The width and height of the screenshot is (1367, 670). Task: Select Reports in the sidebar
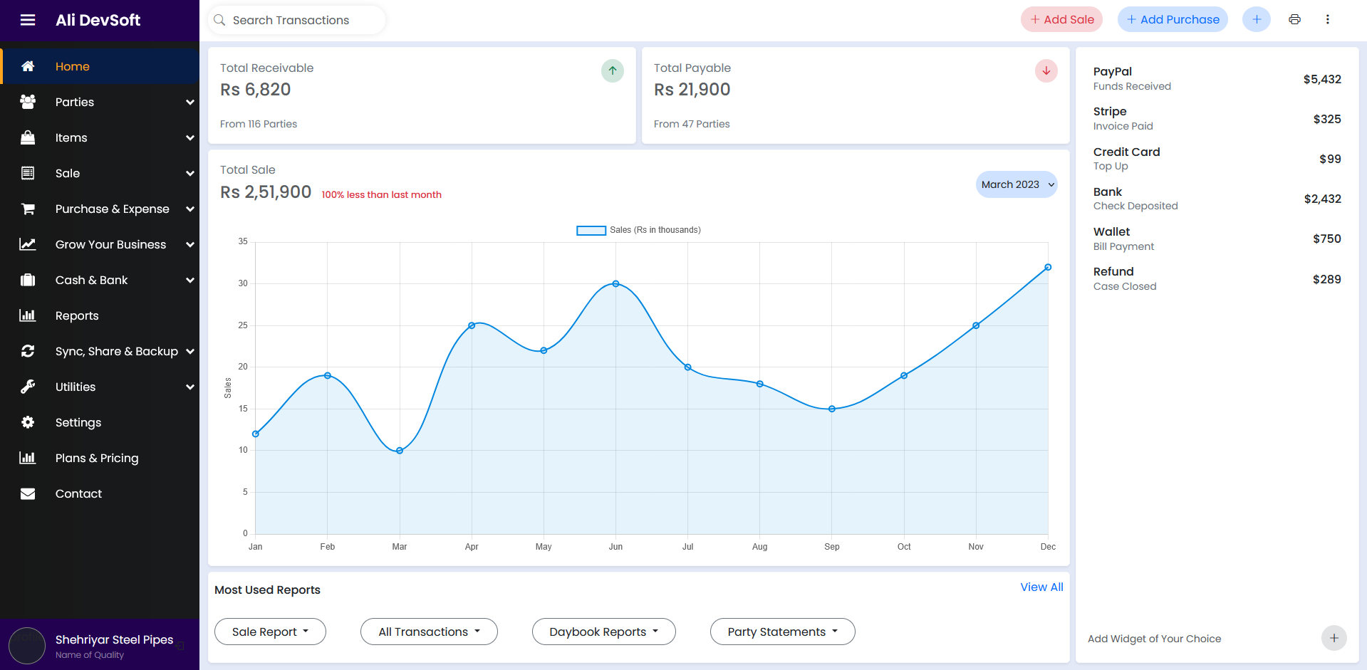point(77,315)
